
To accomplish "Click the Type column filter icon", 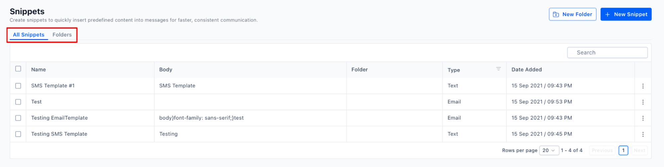I will 498,69.
